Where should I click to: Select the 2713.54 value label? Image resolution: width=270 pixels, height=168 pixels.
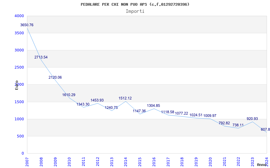[41, 57]
